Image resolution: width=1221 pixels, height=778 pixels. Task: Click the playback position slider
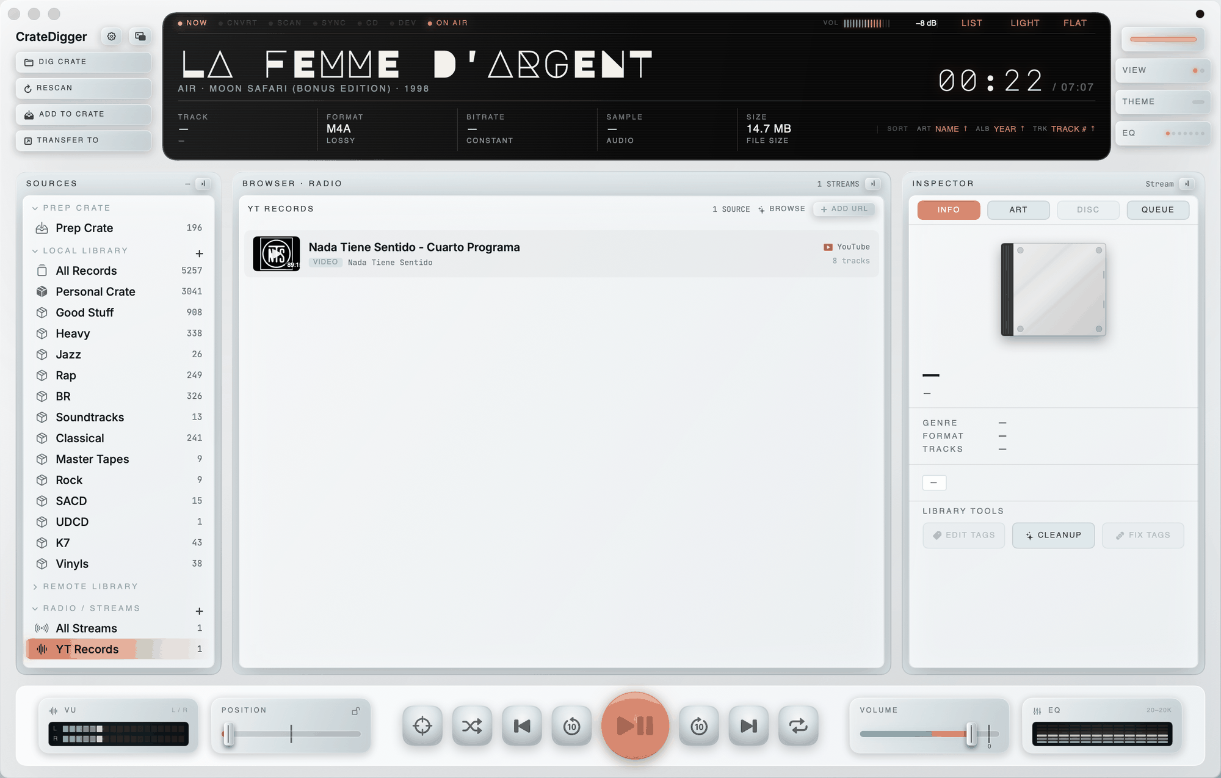(x=291, y=733)
